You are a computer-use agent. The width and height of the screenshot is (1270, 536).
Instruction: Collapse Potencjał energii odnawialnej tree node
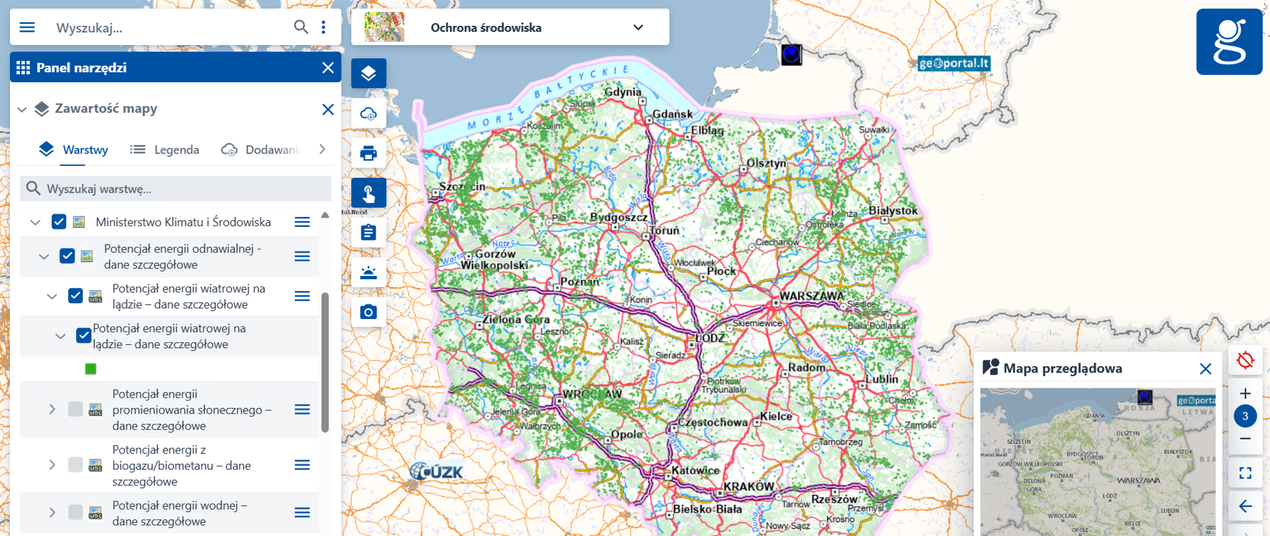coord(44,257)
